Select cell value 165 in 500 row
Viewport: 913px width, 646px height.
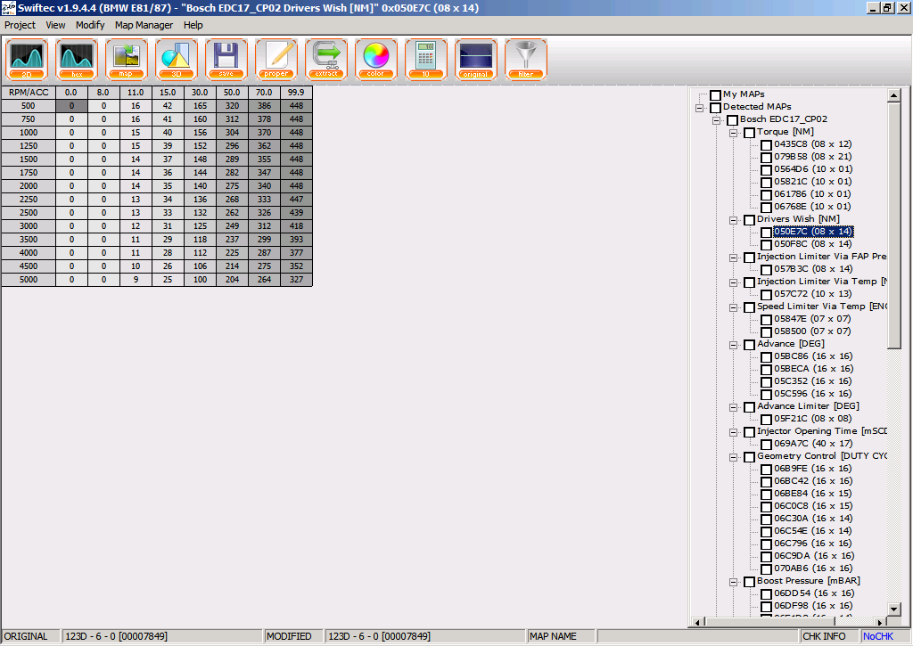click(200, 106)
